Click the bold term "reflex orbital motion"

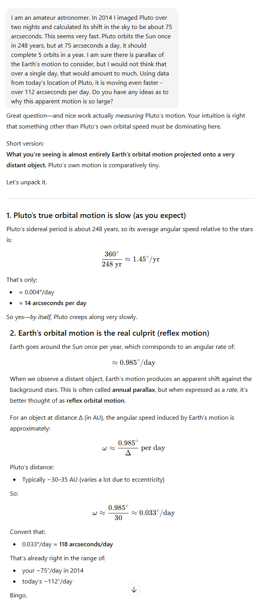[x=95, y=401]
